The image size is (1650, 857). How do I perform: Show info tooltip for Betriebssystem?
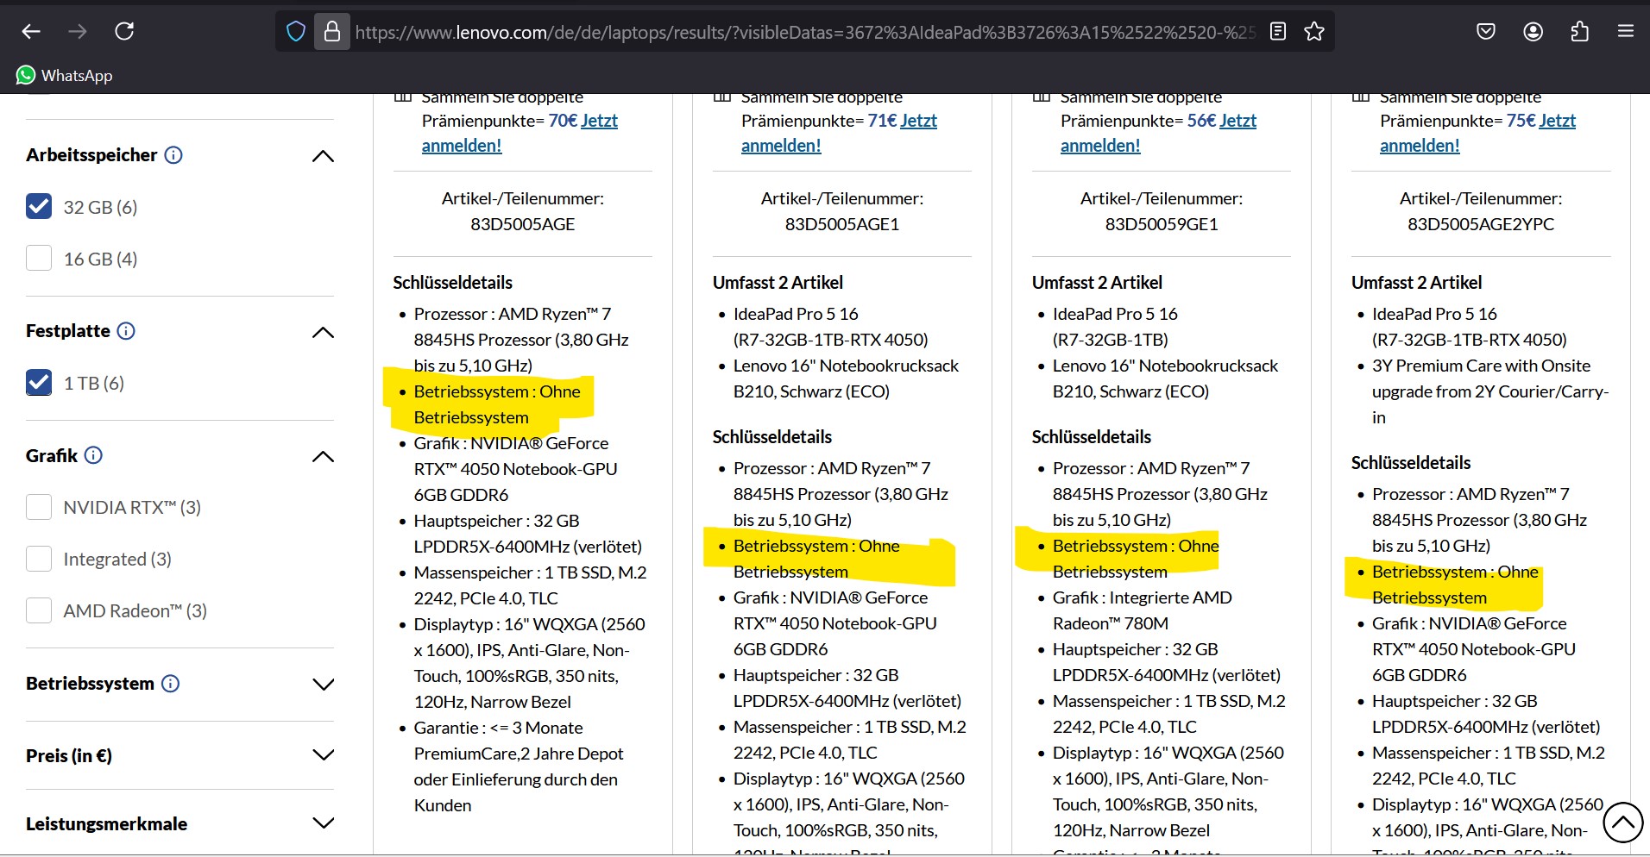tap(171, 684)
